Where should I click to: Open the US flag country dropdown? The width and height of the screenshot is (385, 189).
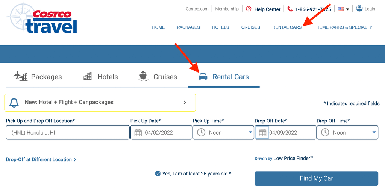(x=343, y=9)
